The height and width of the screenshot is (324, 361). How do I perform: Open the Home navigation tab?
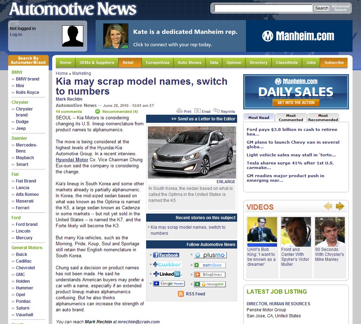[x=66, y=62]
